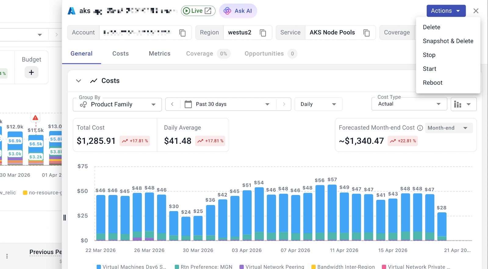
Task: Click the $24 chart bar
Action: coord(186,229)
